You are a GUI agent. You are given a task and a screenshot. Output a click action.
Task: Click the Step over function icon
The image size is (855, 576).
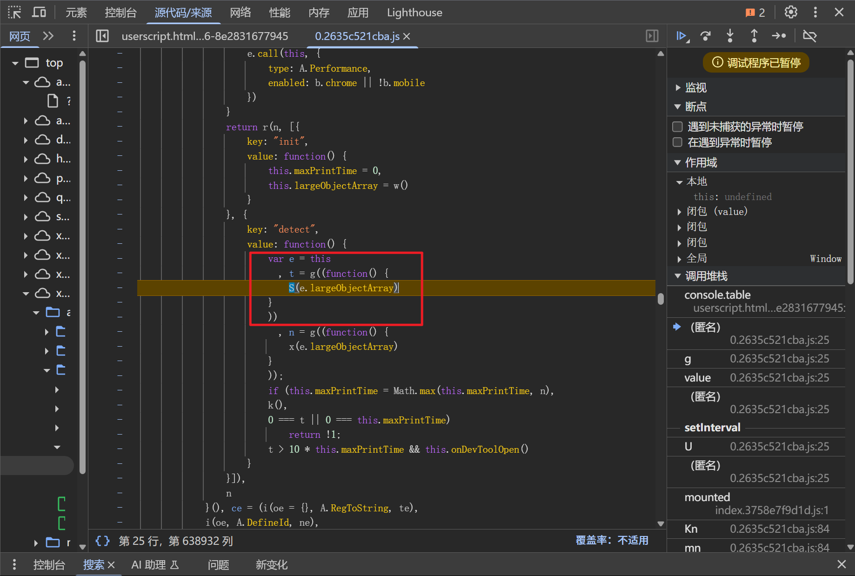pos(706,36)
